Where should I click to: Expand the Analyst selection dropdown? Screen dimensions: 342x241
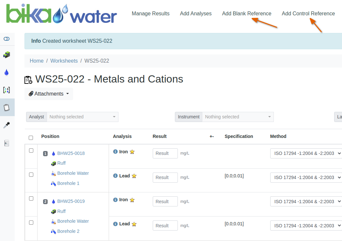click(x=82, y=117)
